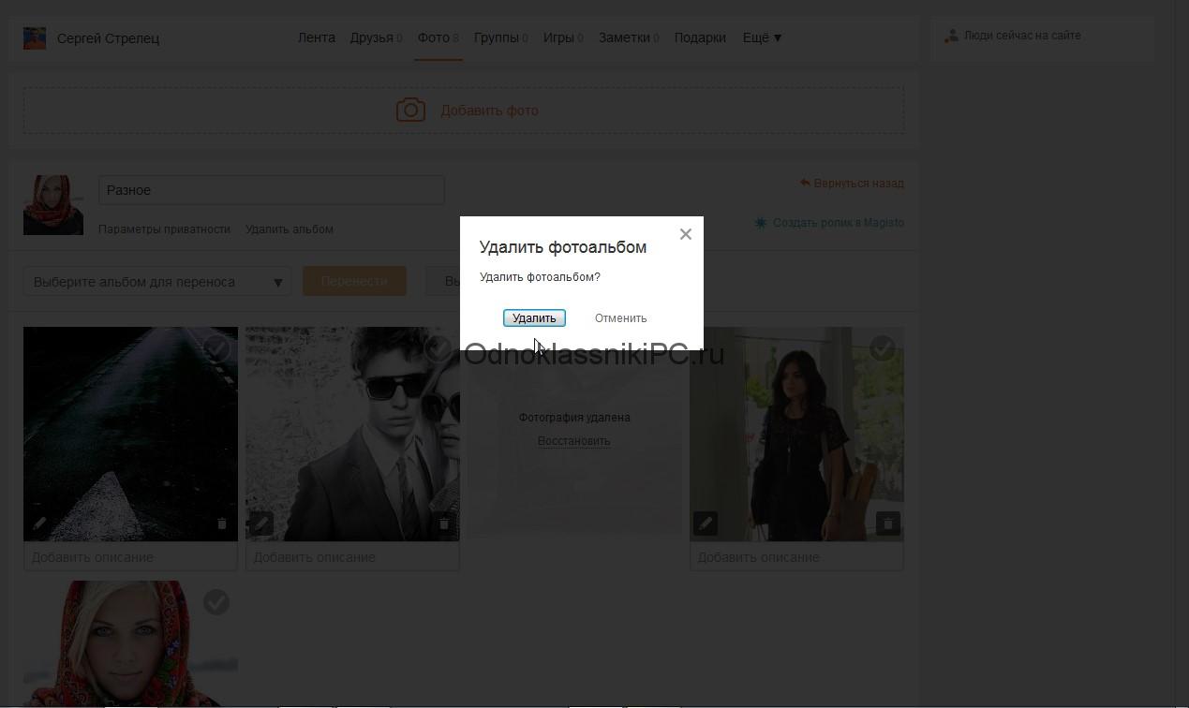This screenshot has width=1189, height=708.
Task: Open the Выберите альбом для переноса dropdown
Action: pos(157,281)
